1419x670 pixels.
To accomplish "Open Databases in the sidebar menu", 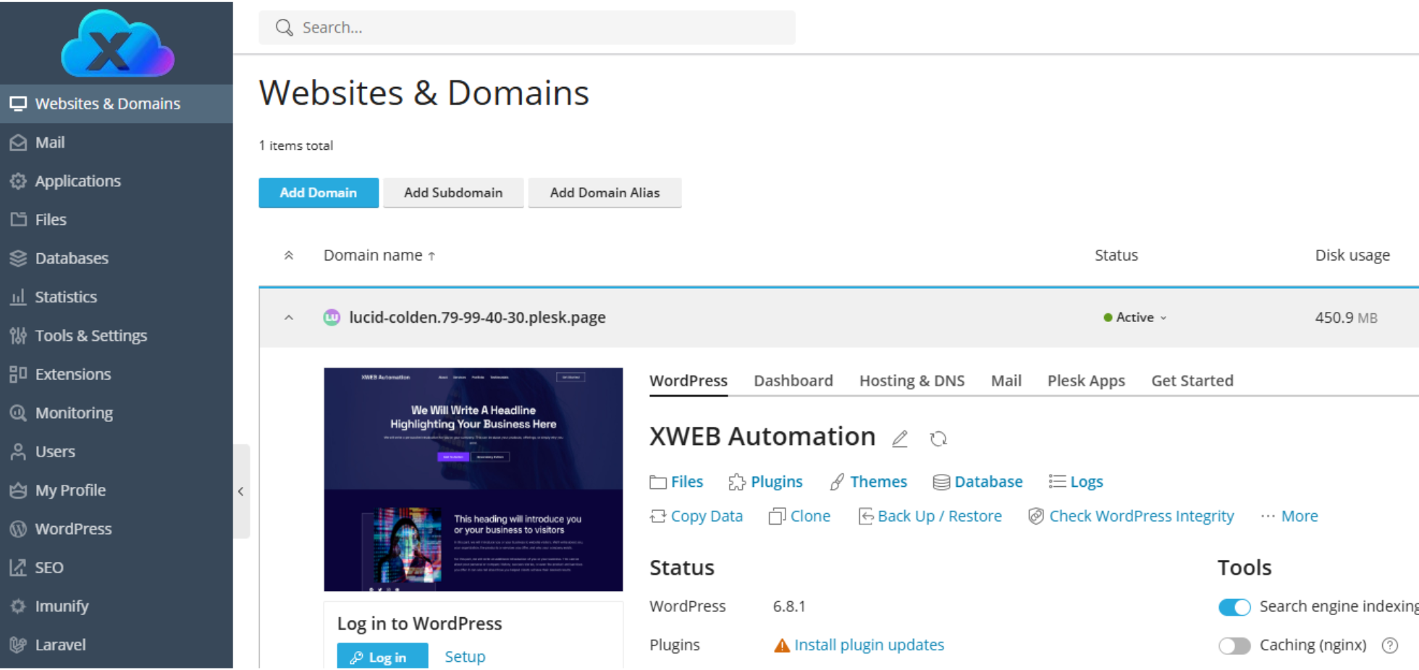I will (72, 258).
